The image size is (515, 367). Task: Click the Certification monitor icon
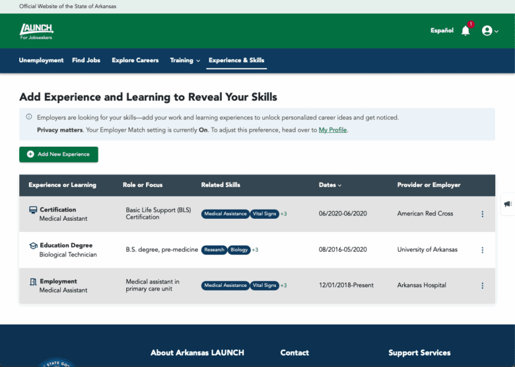33,210
